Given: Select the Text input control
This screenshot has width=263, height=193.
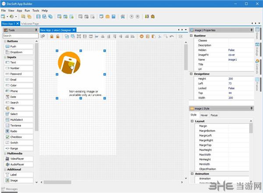Looking at the screenshot, I should click(18, 63).
